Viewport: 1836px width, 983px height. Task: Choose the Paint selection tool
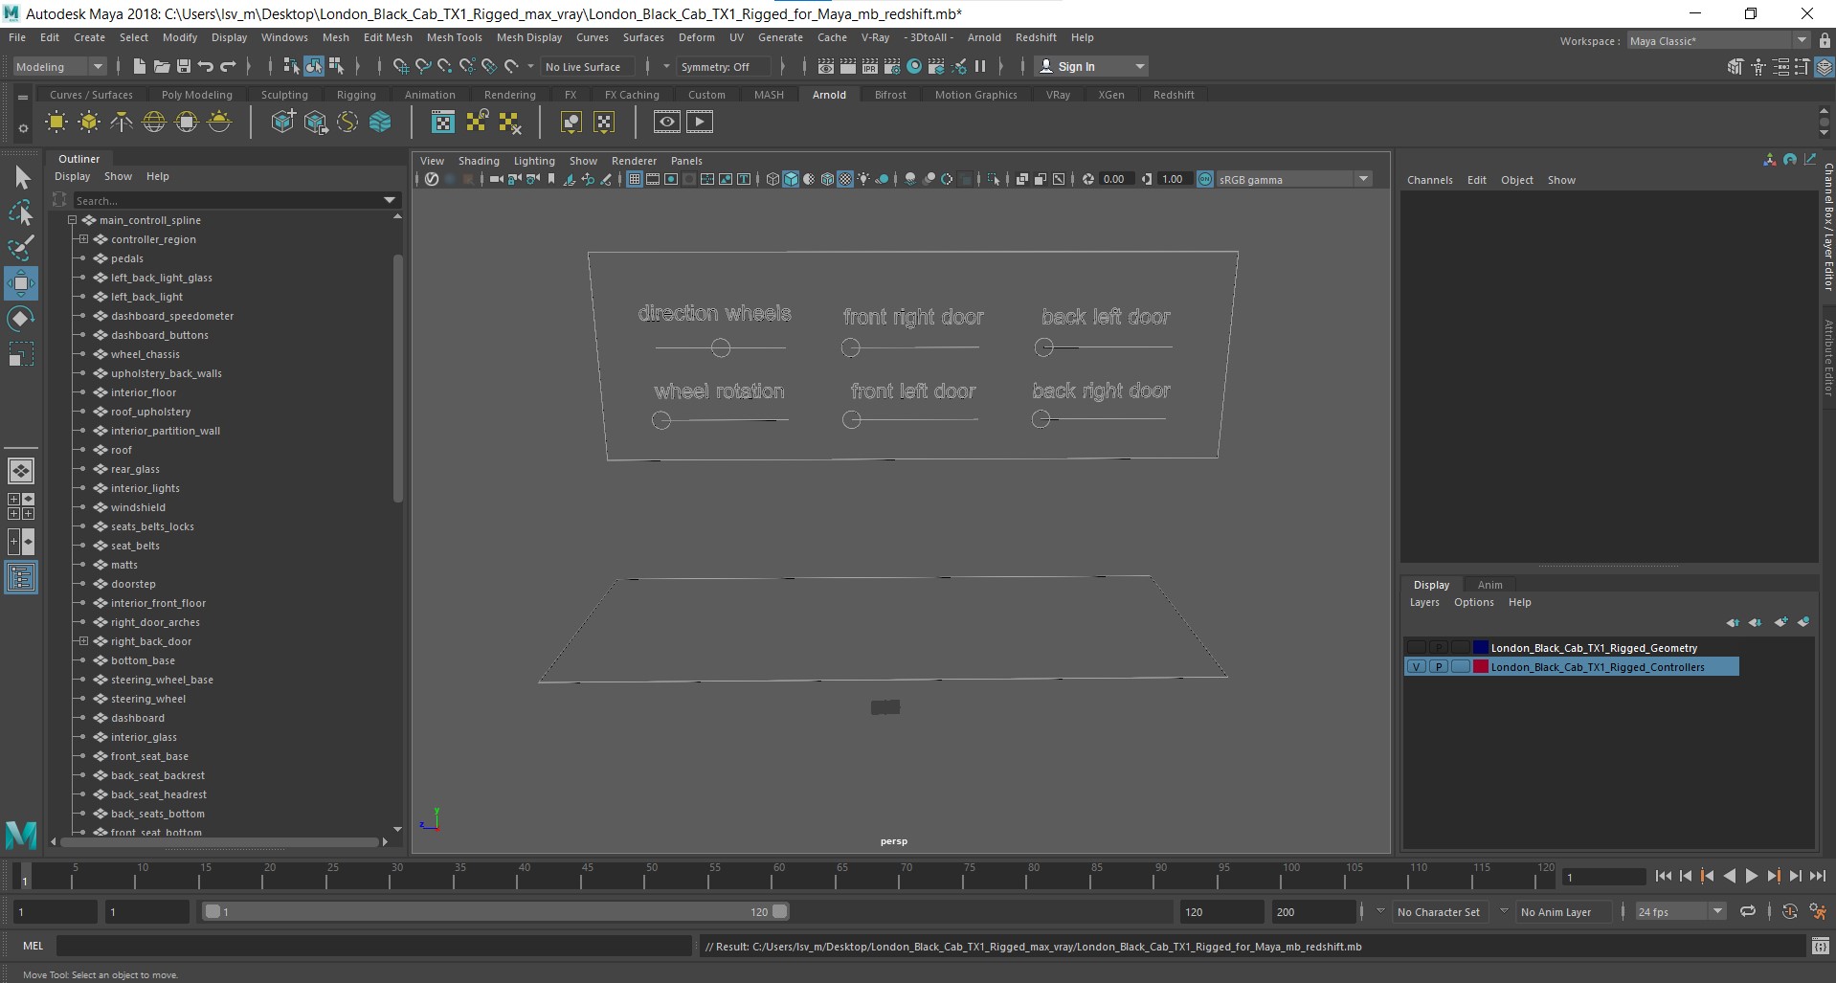(20, 248)
